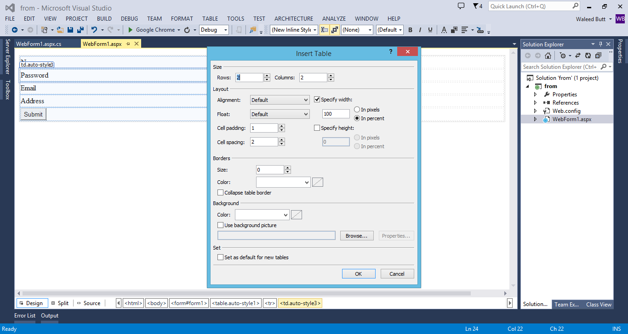Select the td.auto-style3 tag breadcrumb
Viewport: 628px width, 334px height.
pos(300,303)
